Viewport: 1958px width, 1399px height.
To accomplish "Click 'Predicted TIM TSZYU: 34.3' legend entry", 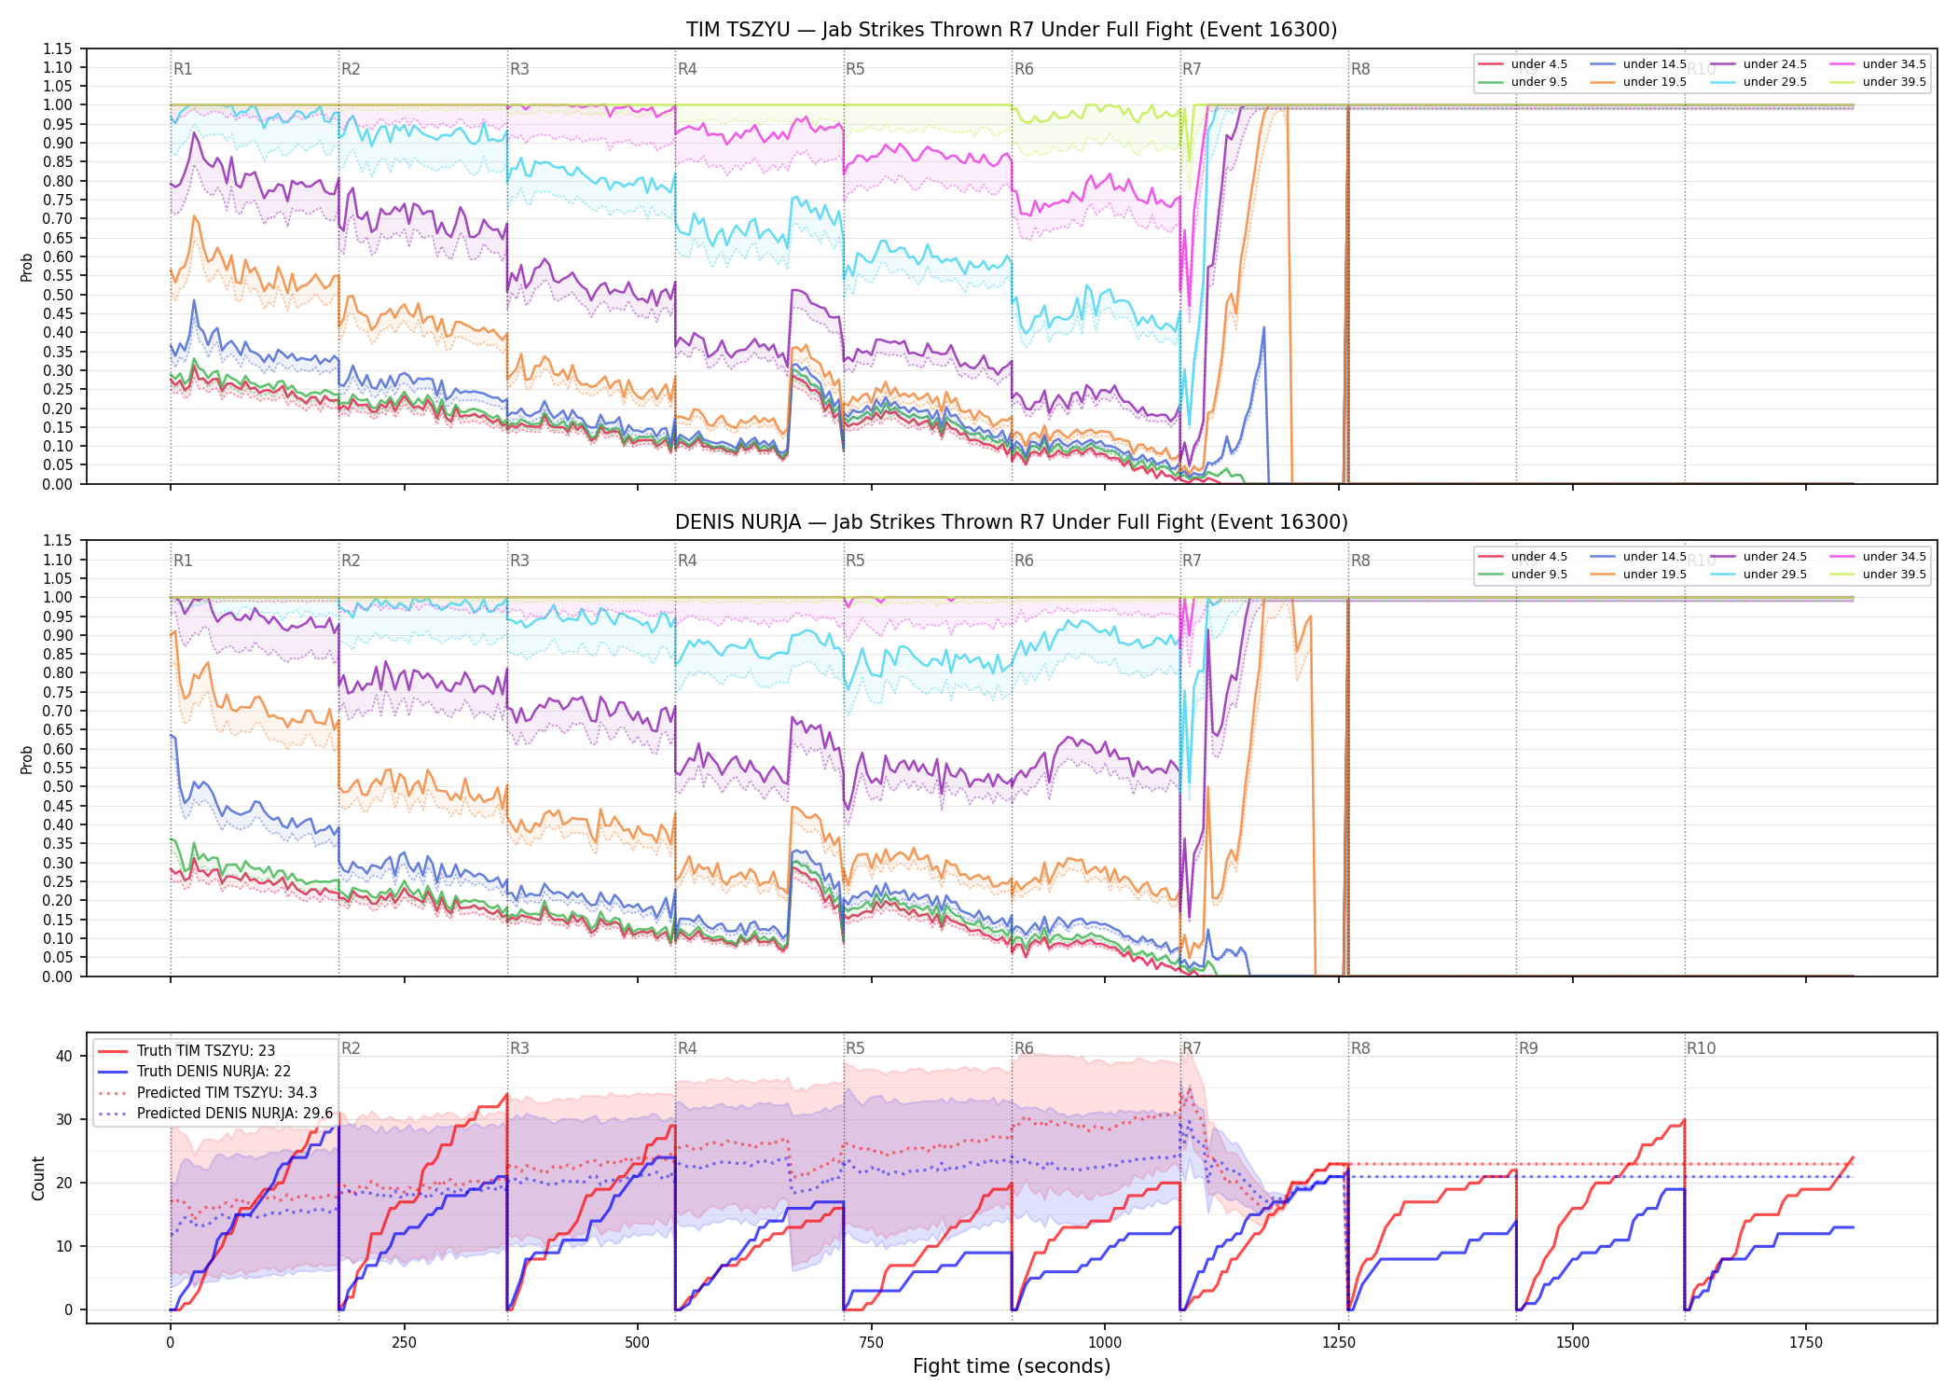I will click(207, 1093).
